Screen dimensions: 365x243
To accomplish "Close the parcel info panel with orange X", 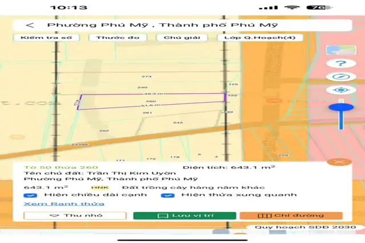I will point(339,162).
